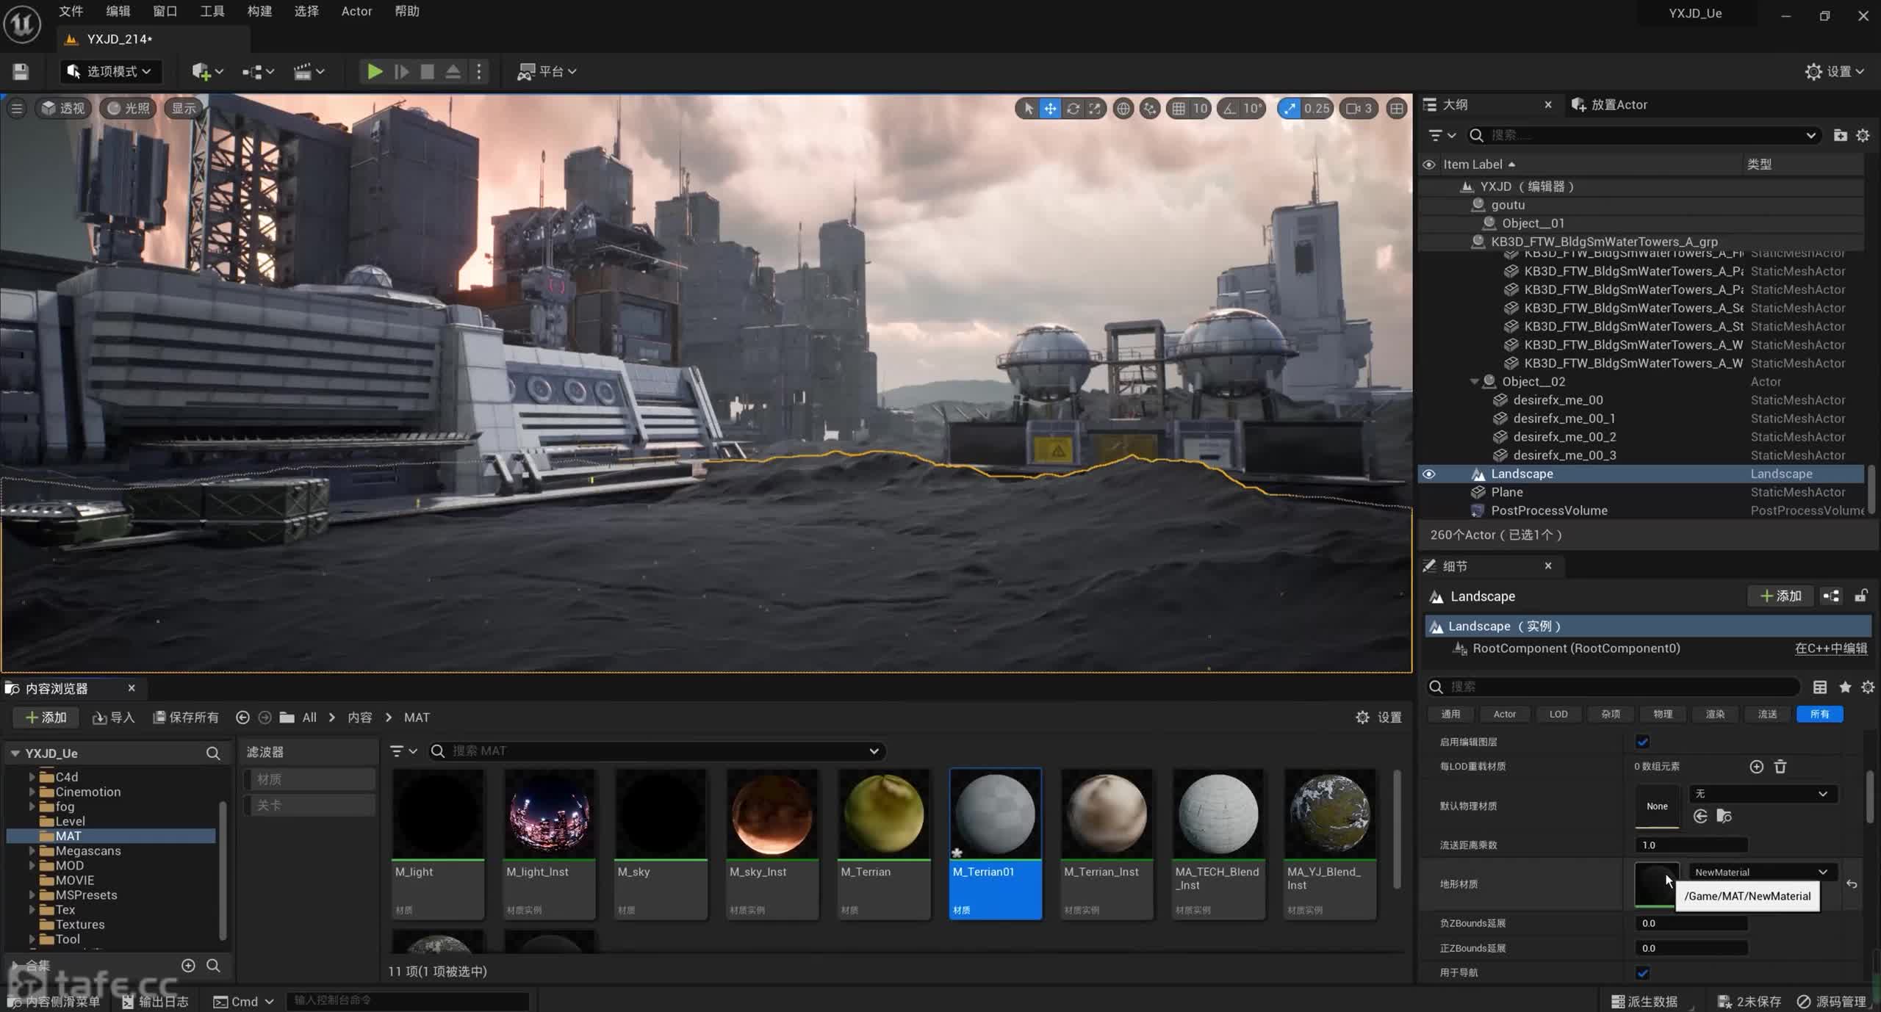Image resolution: width=1881 pixels, height=1012 pixels.
Task: Select the 渲染 filter tab in Details
Action: click(1715, 714)
